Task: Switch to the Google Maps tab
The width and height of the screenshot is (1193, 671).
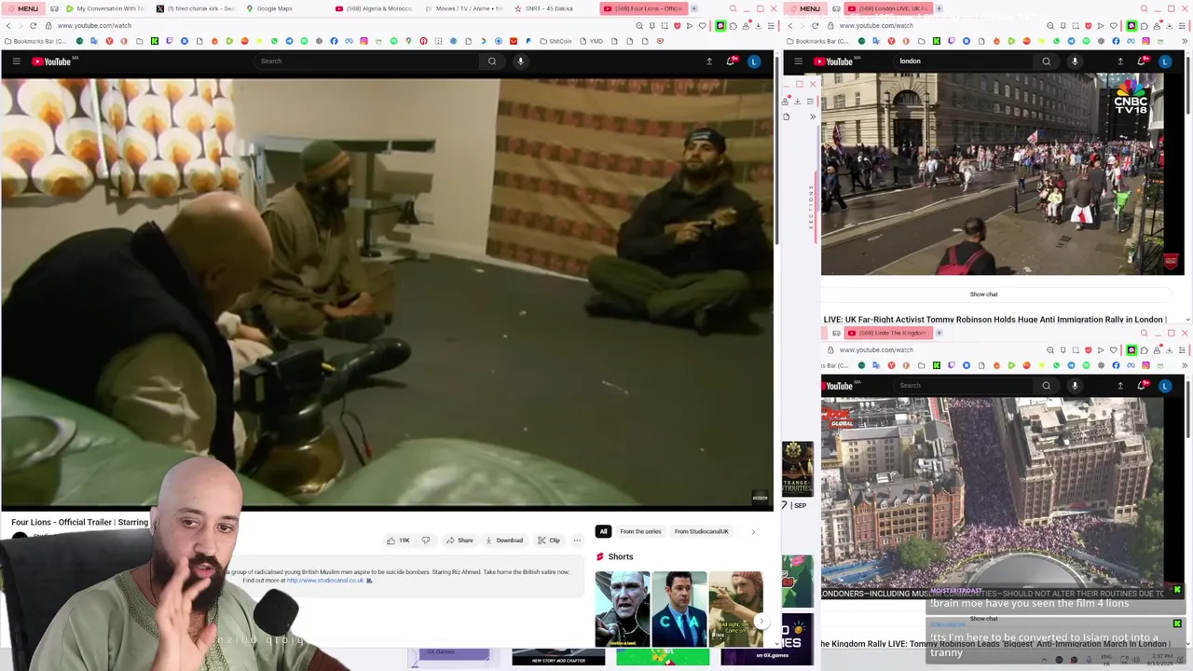Action: click(268, 8)
